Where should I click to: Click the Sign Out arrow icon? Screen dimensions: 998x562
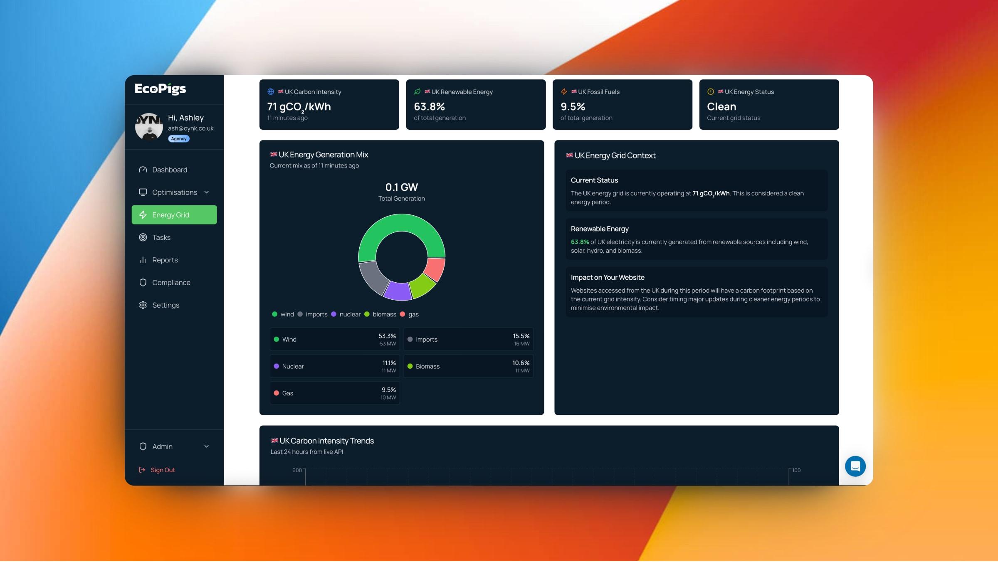[x=142, y=470]
